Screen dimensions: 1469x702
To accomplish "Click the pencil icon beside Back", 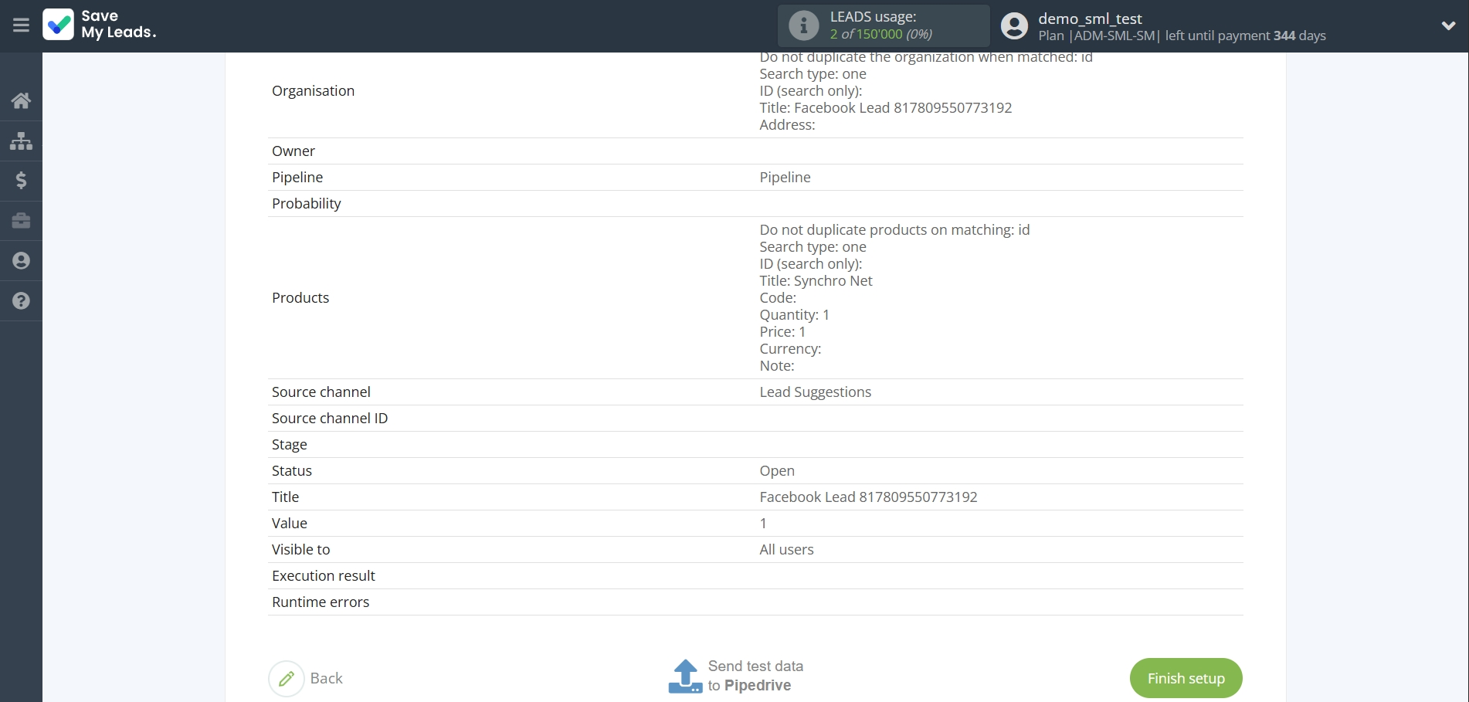I will [286, 678].
